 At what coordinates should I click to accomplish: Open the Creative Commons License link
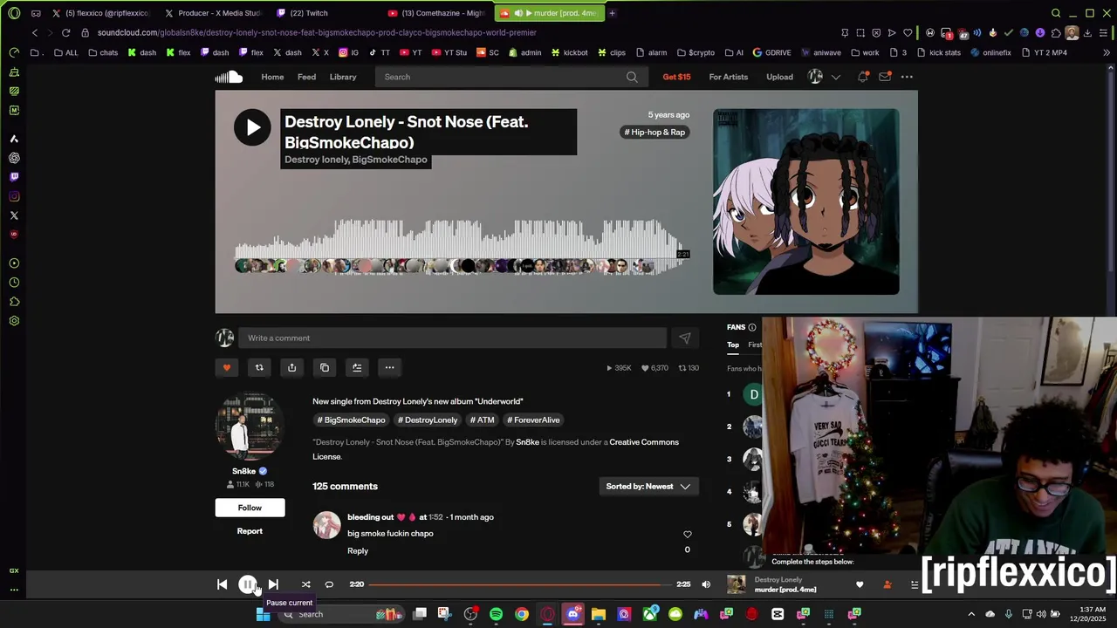click(x=644, y=442)
